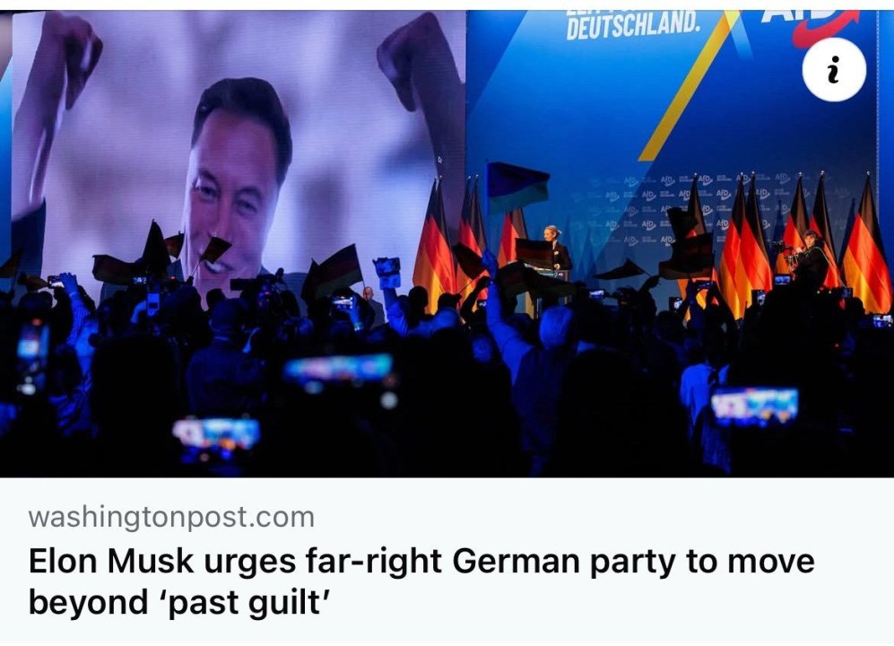894x646 pixels.
Task: Click the raised camera in crowd center
Action: (387, 272)
